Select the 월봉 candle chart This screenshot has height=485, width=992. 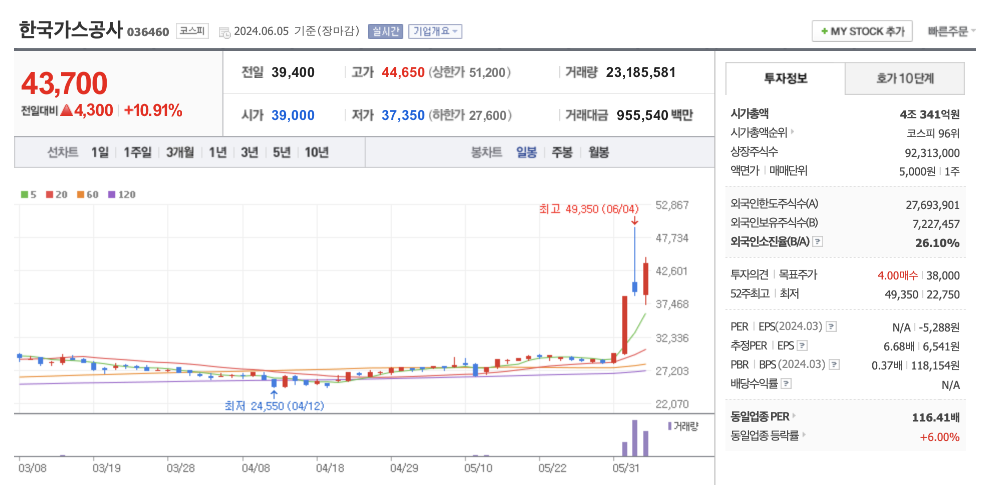599,152
